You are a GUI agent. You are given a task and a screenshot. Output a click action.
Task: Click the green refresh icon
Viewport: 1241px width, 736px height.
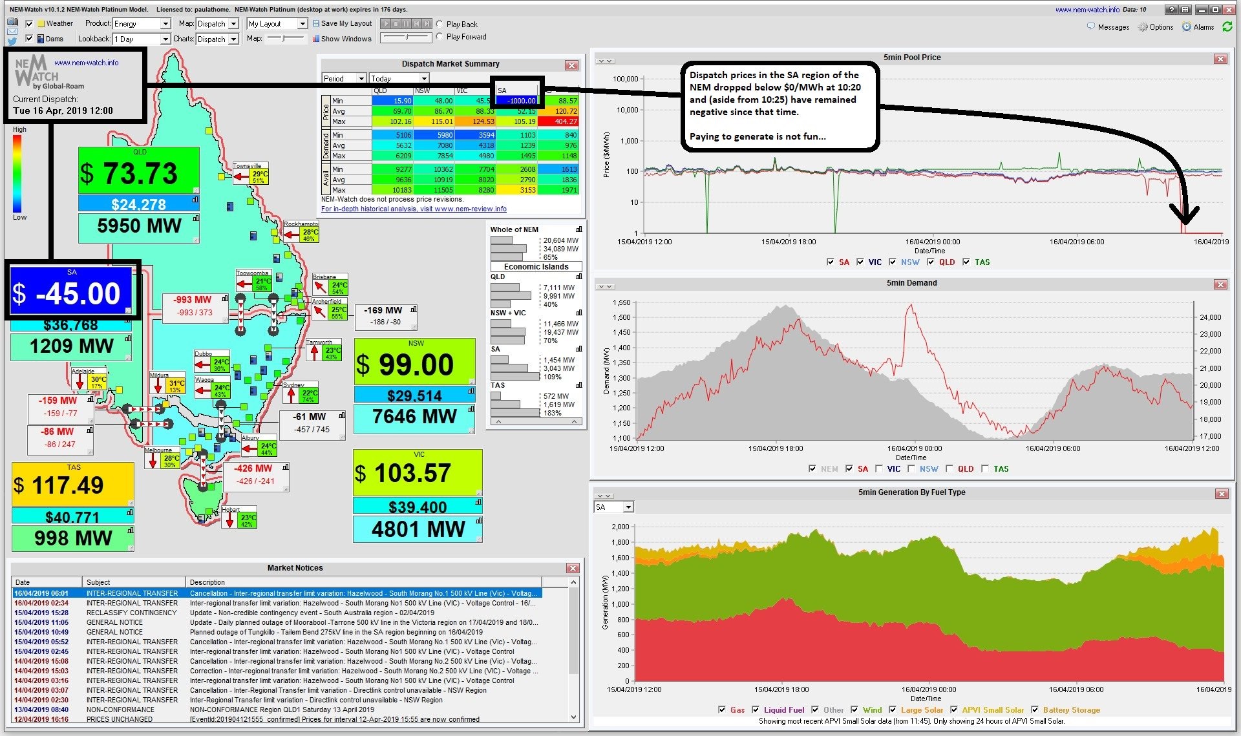[1227, 26]
